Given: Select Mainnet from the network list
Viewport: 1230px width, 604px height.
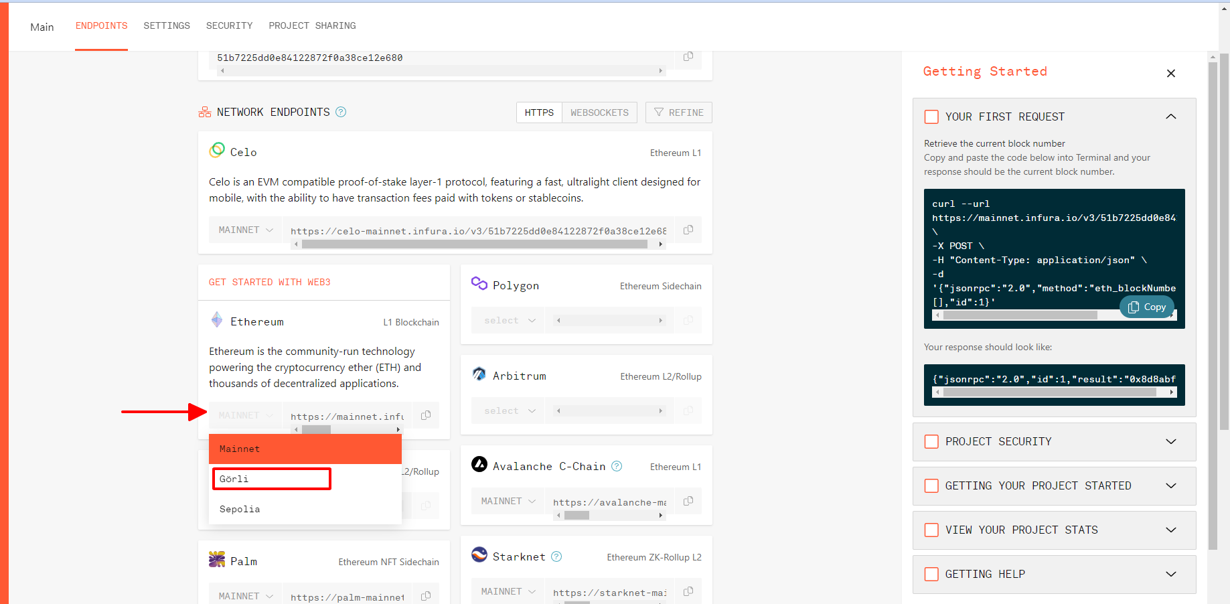Looking at the screenshot, I should (x=305, y=449).
